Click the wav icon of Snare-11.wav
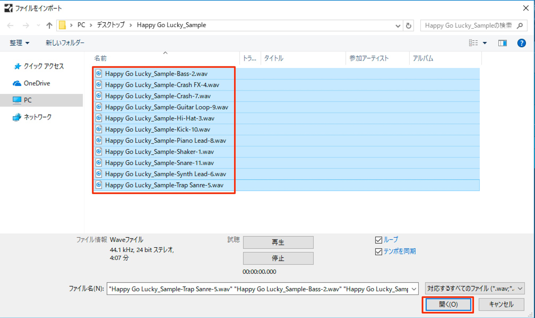Screen dimensions: 535x318 coord(99,163)
